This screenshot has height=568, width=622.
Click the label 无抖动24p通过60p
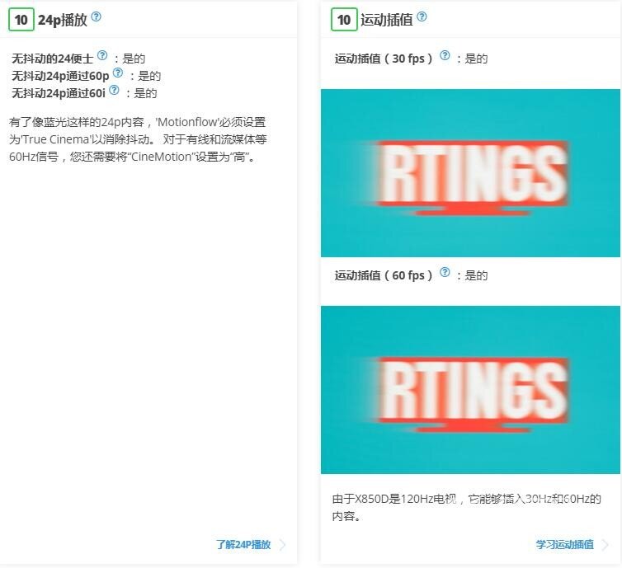(60, 76)
